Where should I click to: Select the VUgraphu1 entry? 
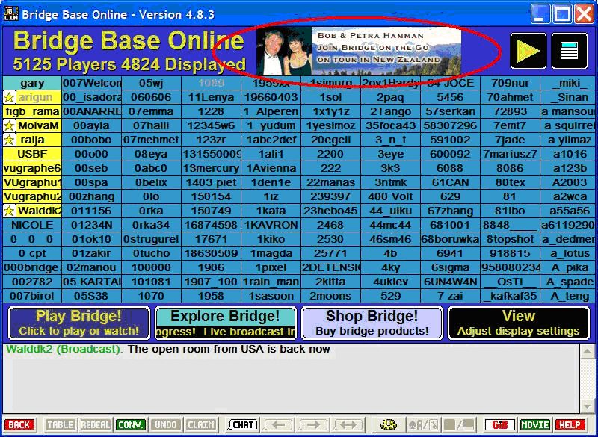click(32, 183)
